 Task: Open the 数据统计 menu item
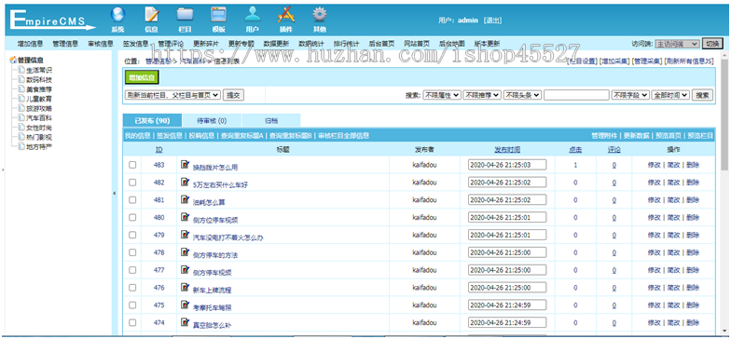(311, 44)
